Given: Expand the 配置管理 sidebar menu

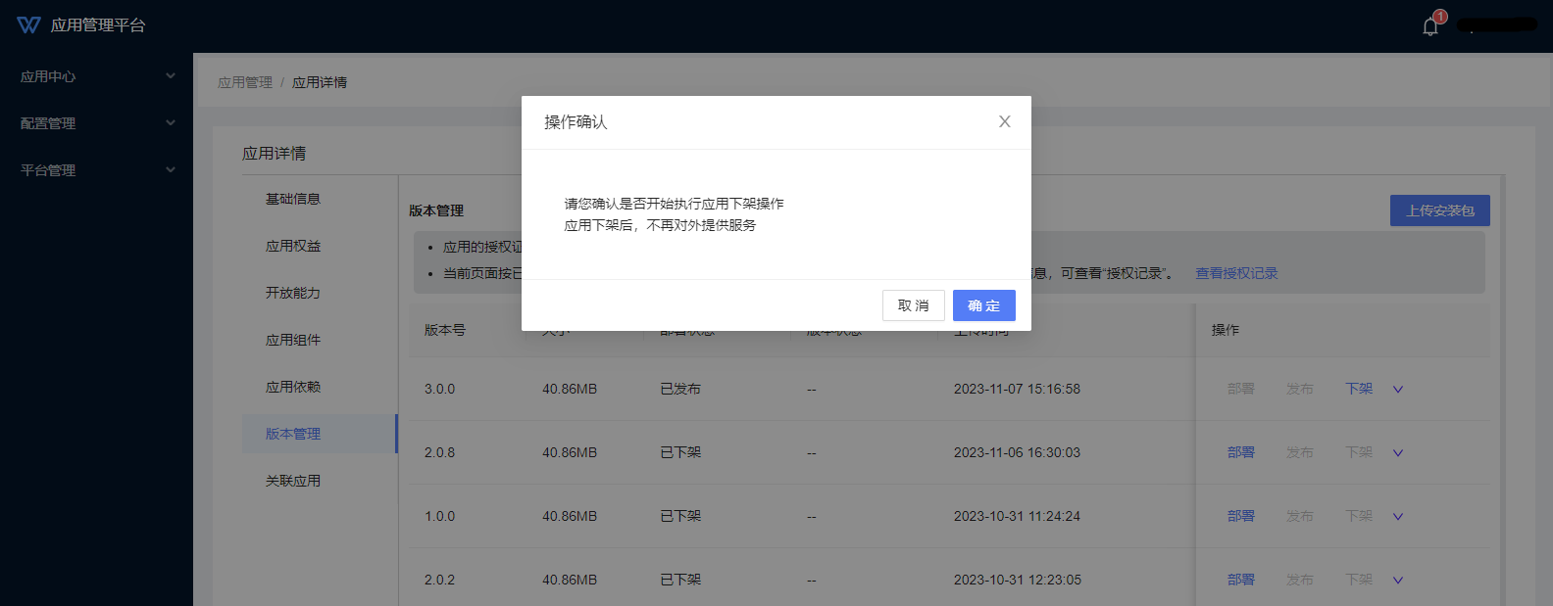Looking at the screenshot, I should [96, 123].
